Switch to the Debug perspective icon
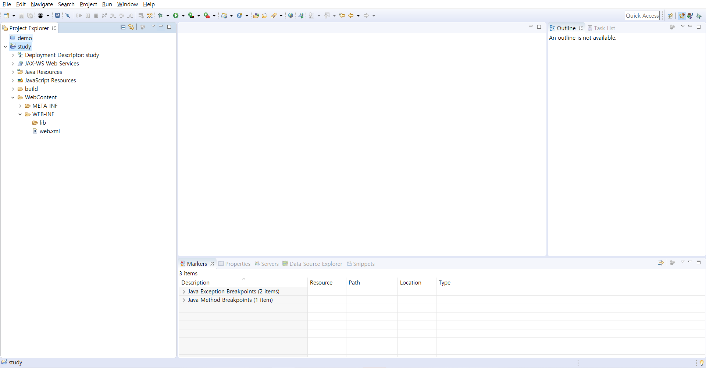The image size is (706, 368). click(699, 16)
